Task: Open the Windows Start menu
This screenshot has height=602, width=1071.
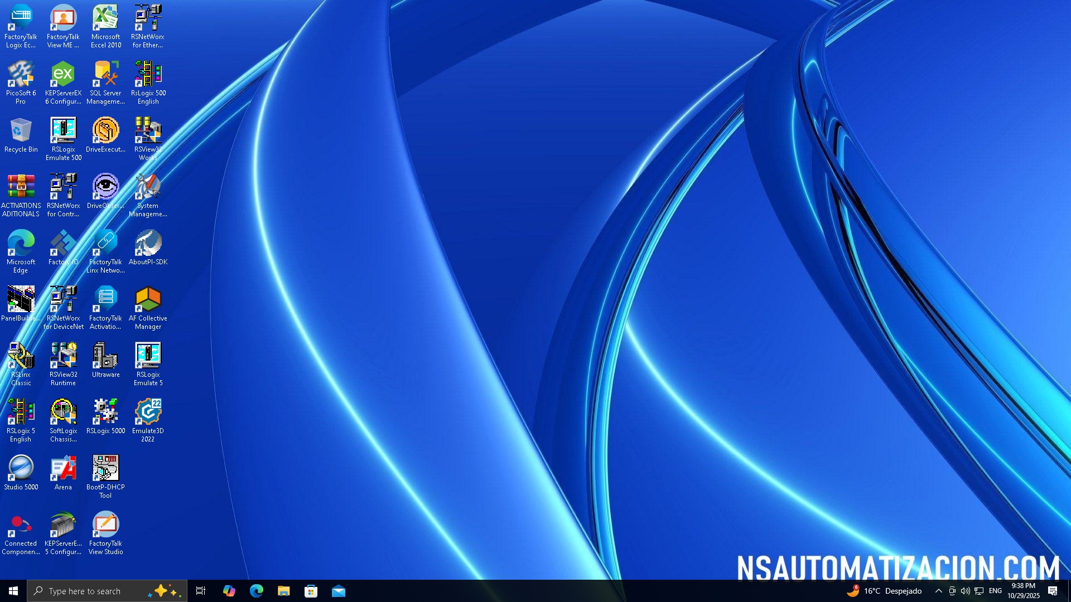Action: click(x=13, y=591)
